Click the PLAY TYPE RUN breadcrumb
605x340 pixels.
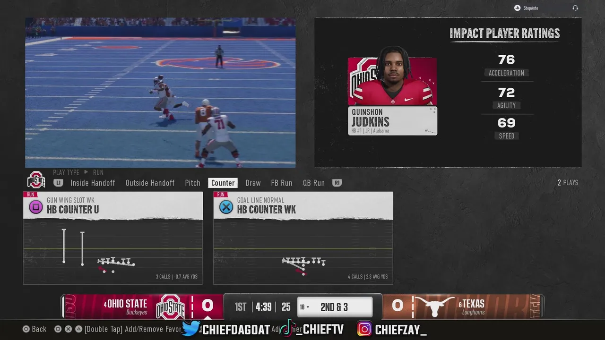pos(78,172)
